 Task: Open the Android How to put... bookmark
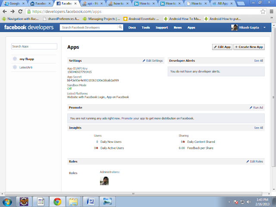tap(223, 19)
